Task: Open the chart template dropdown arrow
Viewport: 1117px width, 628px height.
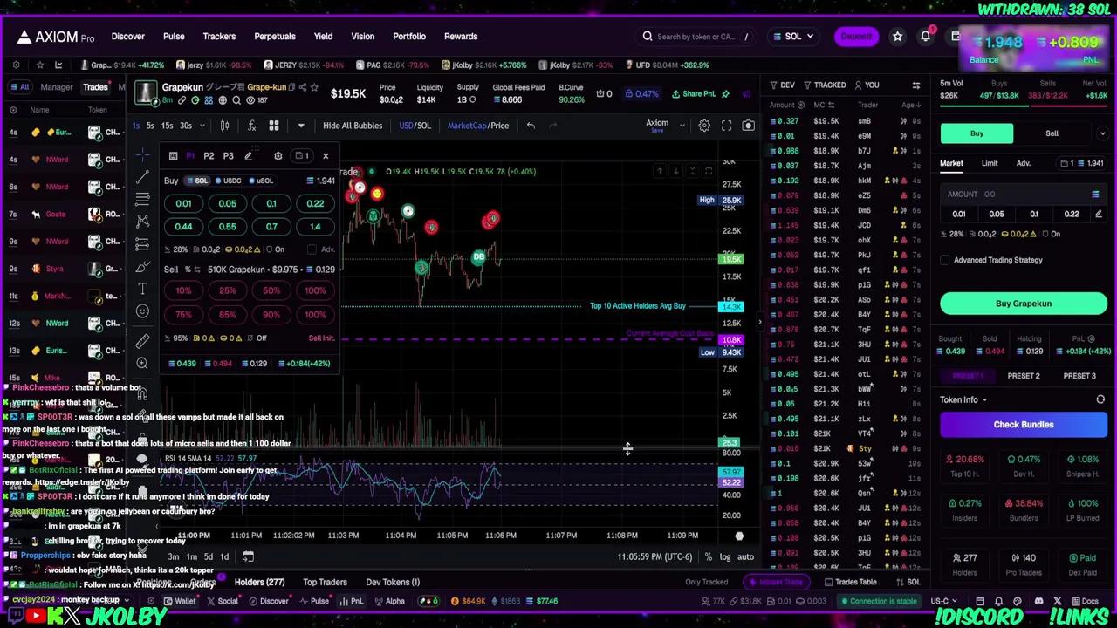Action: pyautogui.click(x=301, y=126)
